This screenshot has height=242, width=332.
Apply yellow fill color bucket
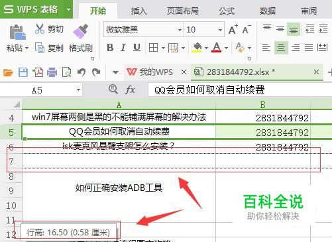(197, 48)
